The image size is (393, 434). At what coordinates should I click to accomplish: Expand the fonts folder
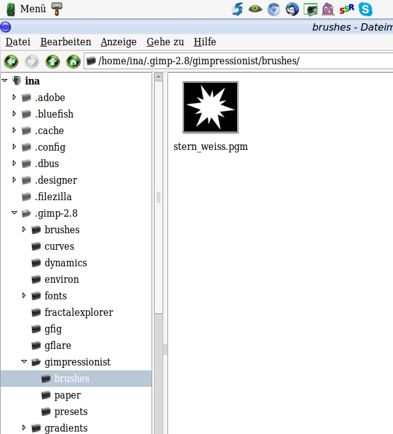[x=24, y=296]
